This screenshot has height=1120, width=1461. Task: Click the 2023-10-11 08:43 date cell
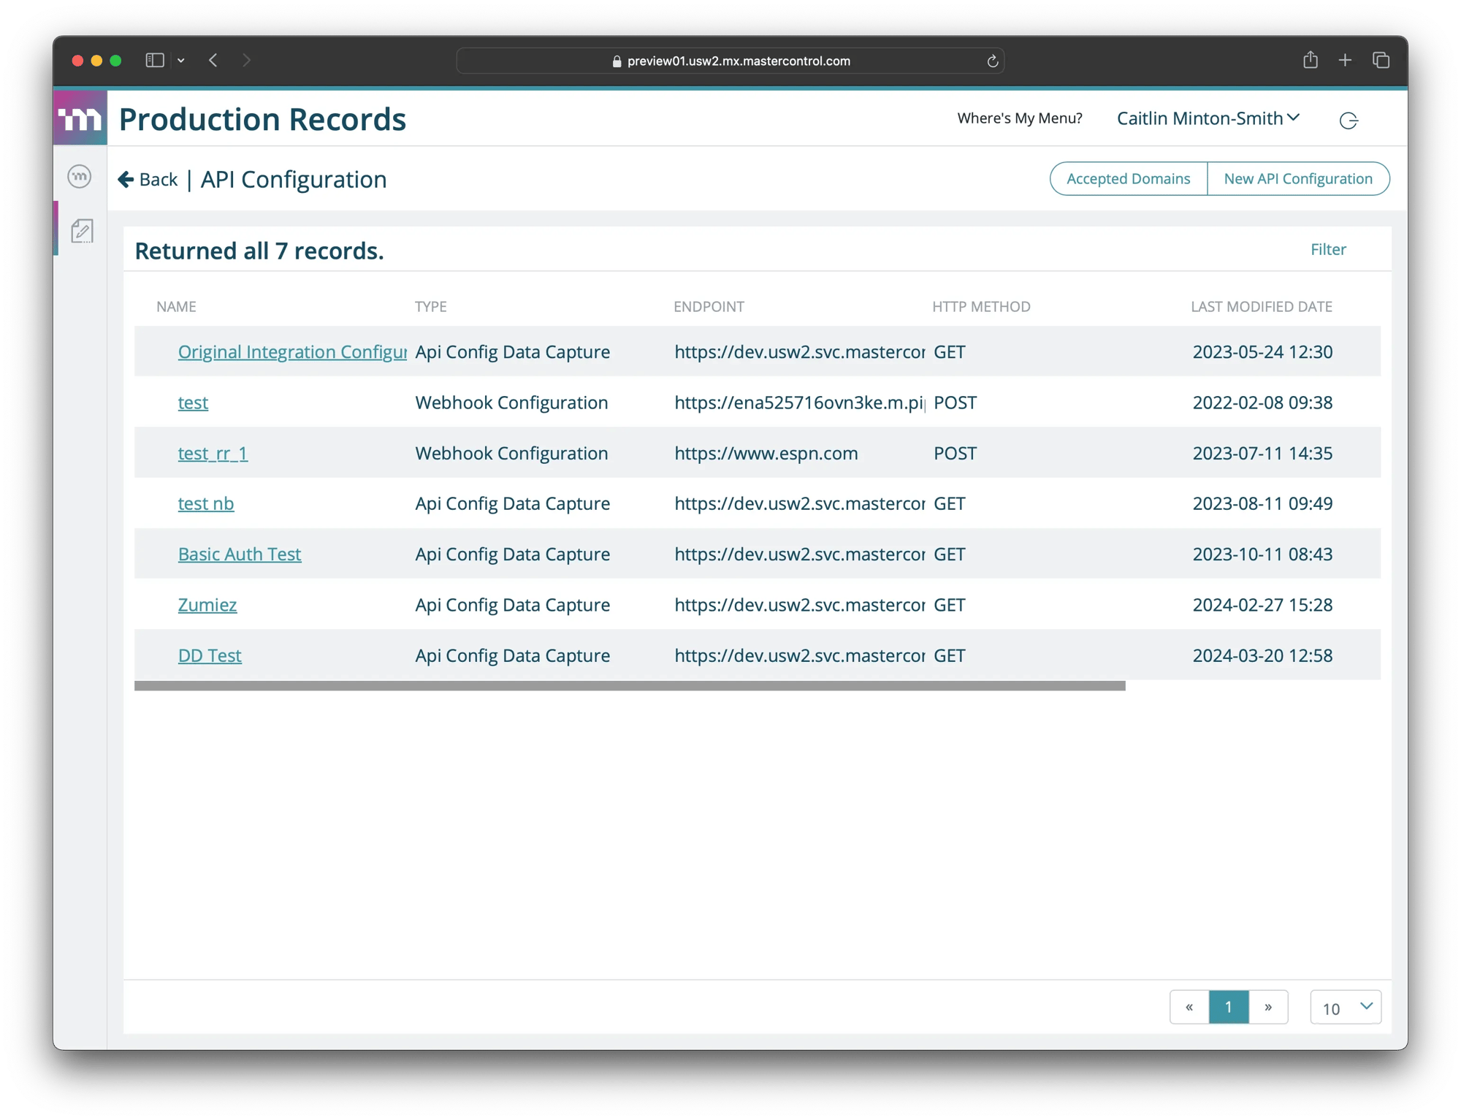click(1262, 554)
